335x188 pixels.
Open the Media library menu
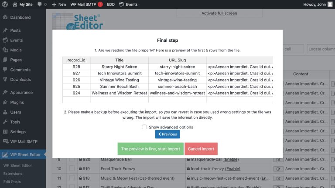click(16, 50)
